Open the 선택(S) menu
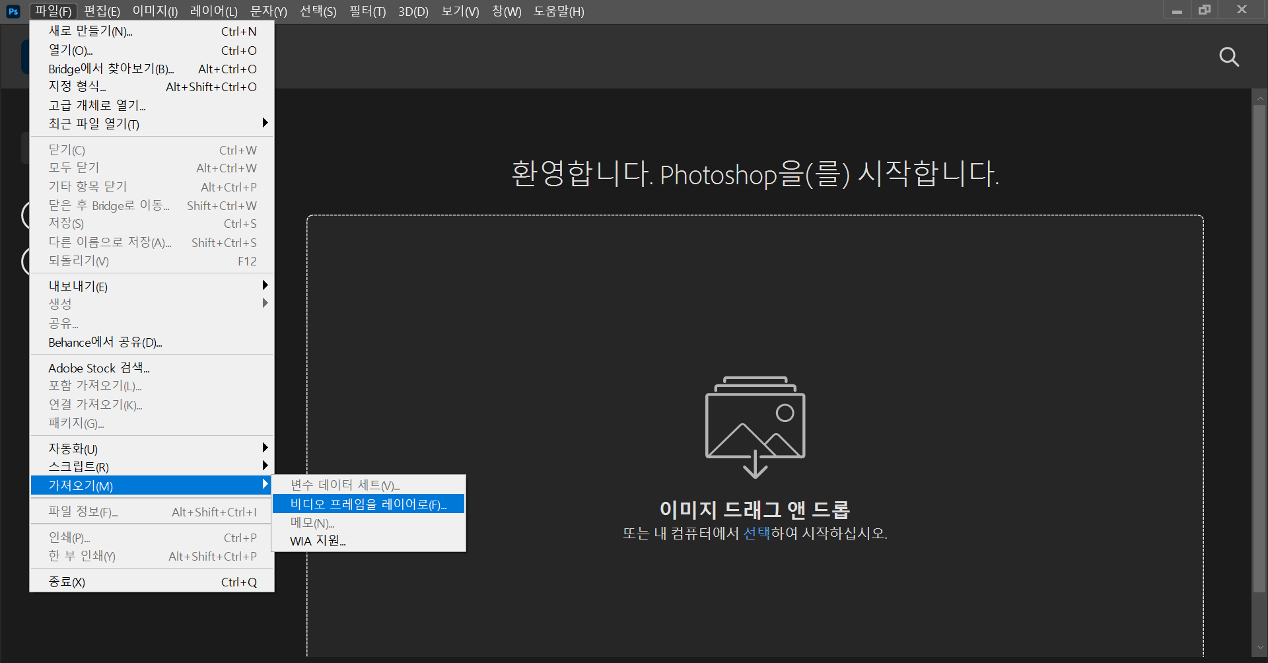 318,11
